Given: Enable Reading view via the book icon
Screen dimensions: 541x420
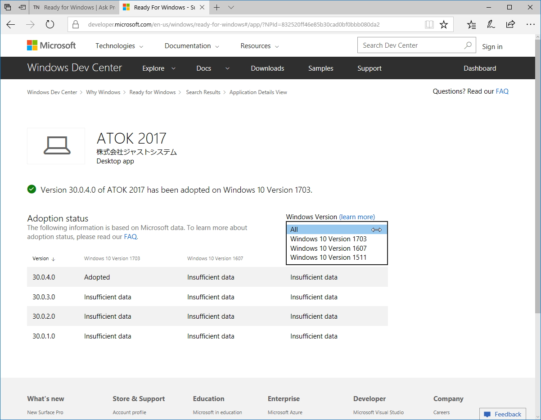Looking at the screenshot, I should point(429,25).
